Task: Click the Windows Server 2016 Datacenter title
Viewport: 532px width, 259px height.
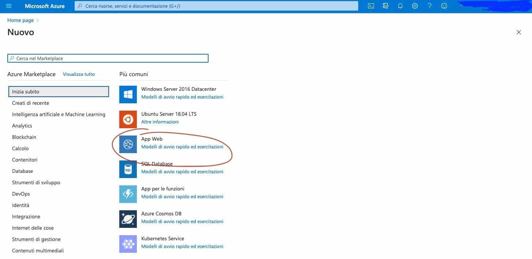Action: [x=179, y=89]
